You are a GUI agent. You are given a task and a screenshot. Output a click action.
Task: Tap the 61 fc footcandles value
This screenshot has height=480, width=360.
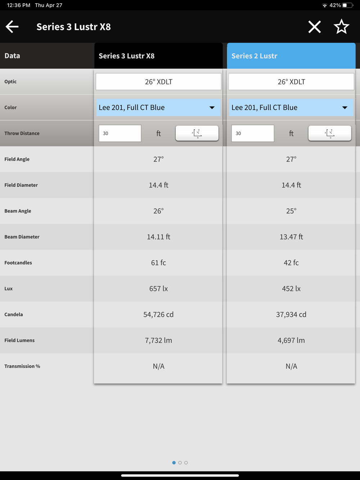coord(158,263)
